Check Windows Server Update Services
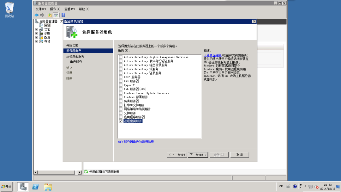This screenshot has width=341, height=192. 121,93
